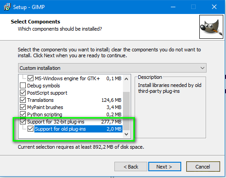Click the 124,6 MB size value
The image size is (226, 178).
click(111, 100)
